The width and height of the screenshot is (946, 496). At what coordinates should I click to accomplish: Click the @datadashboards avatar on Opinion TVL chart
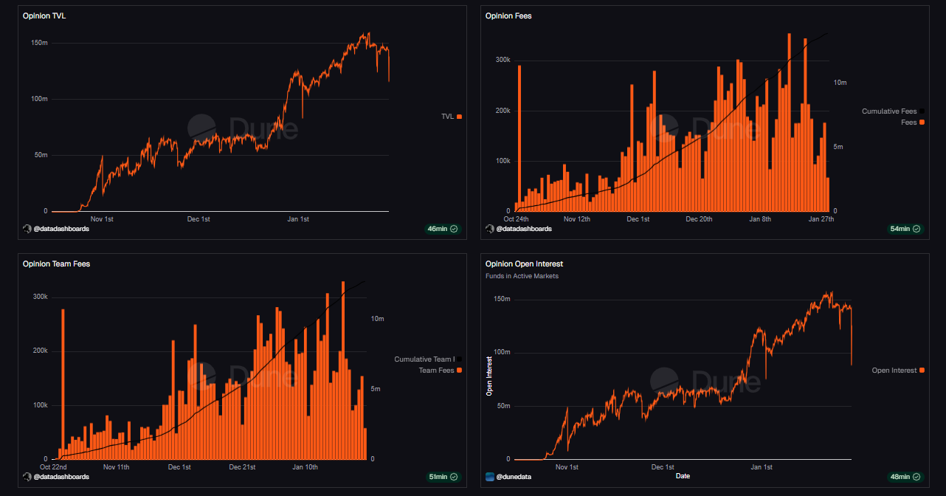click(27, 229)
